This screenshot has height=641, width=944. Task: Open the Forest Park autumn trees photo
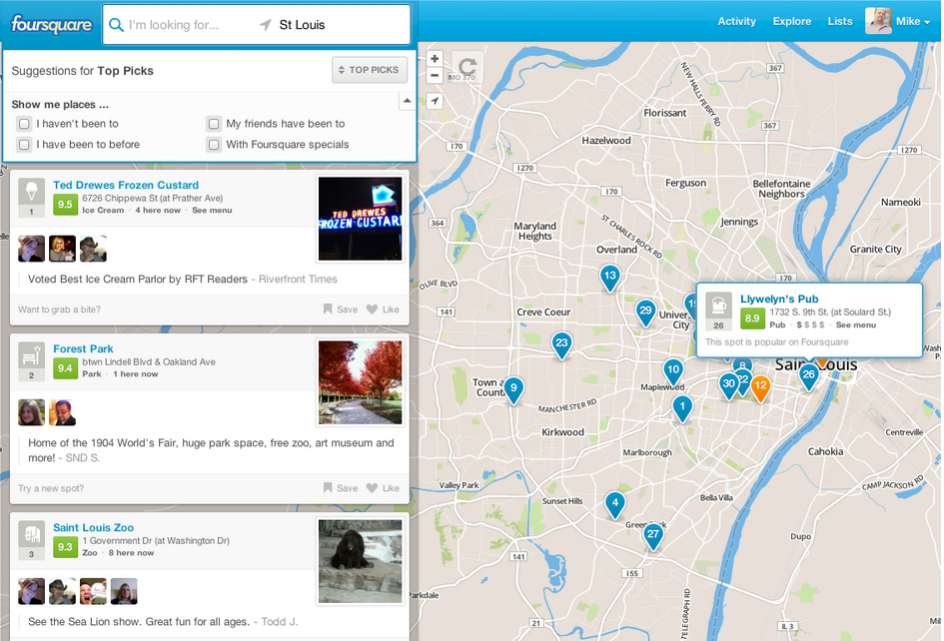(360, 382)
